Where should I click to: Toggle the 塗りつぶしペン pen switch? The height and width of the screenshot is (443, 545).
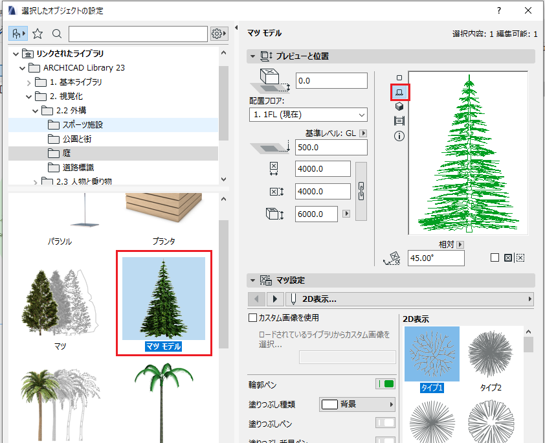(x=386, y=423)
